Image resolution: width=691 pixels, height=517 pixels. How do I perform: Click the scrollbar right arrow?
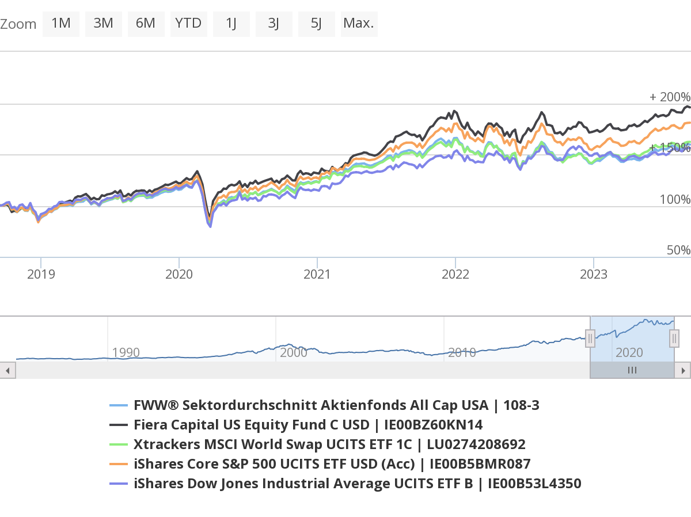point(683,370)
